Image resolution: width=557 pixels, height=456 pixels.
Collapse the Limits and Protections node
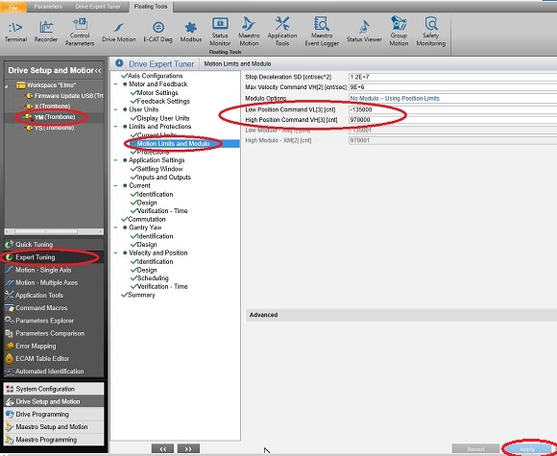(116, 127)
